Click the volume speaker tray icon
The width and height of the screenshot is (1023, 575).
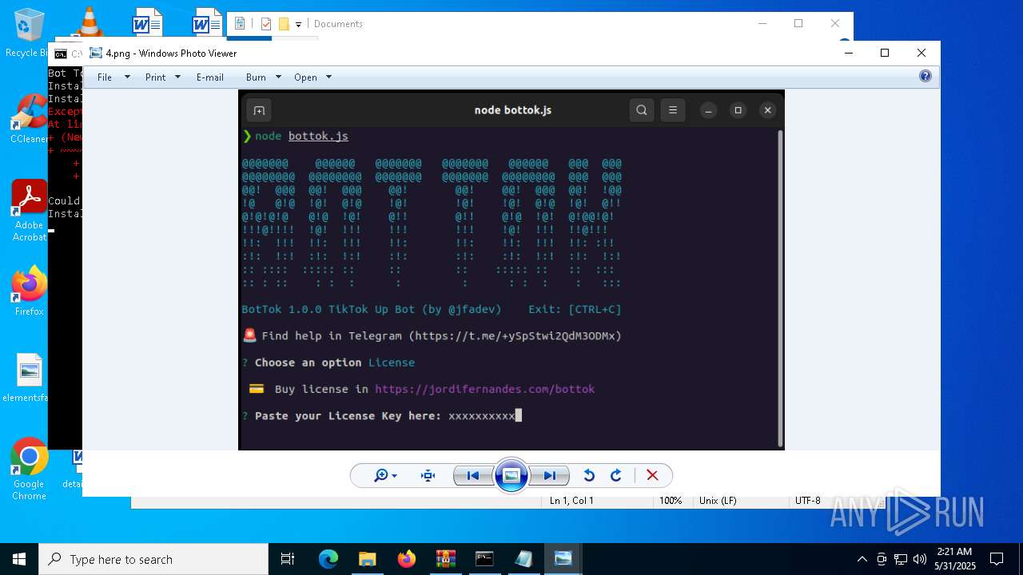(920, 559)
